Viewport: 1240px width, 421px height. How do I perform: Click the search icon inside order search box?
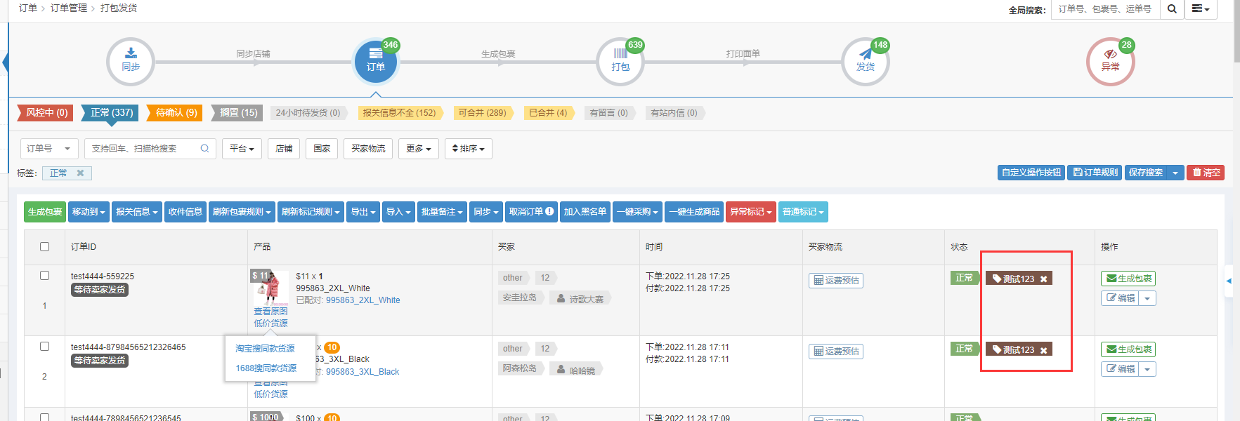pos(204,149)
